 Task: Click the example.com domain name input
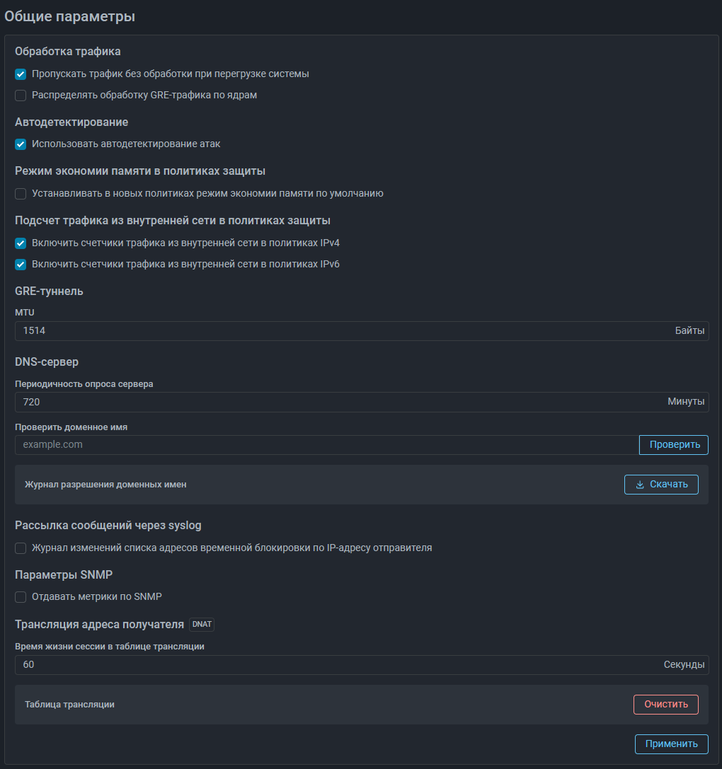(x=326, y=444)
